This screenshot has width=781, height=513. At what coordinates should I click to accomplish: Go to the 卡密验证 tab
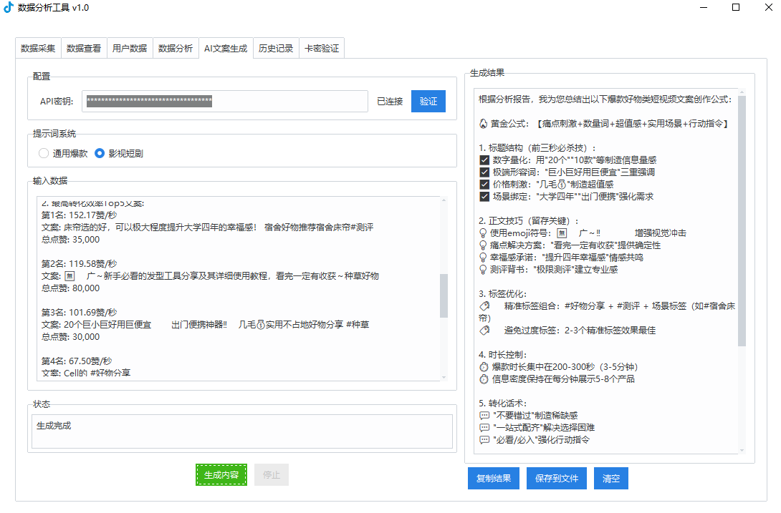[322, 49]
